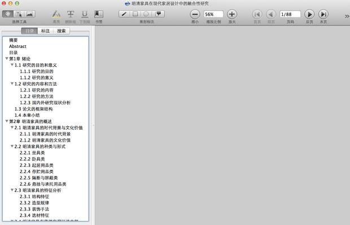Show hidden toolbar items overflow arrow
This screenshot has width=350, height=225.
point(347,16)
